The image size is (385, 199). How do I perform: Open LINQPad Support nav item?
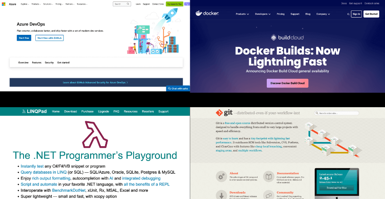[x=163, y=112]
